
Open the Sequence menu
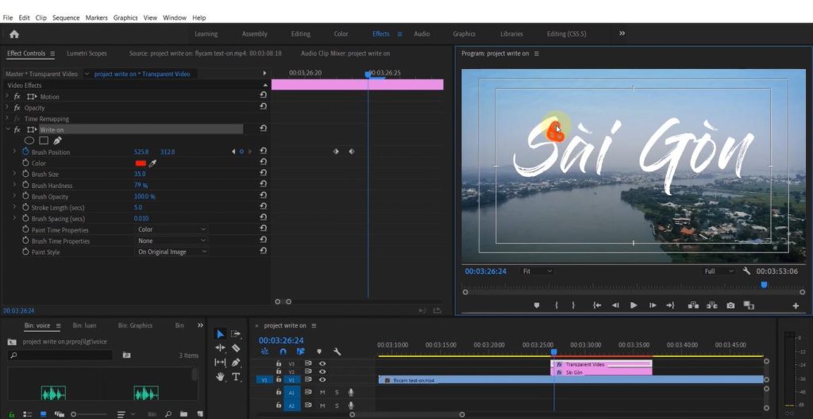pyautogui.click(x=66, y=17)
